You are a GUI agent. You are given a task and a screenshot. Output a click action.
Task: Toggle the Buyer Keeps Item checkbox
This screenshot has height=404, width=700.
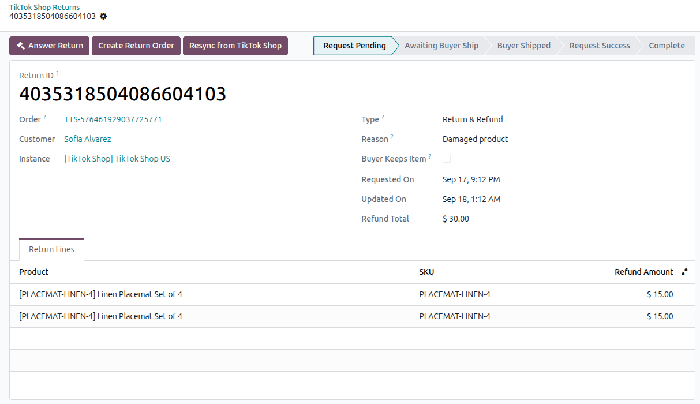(x=447, y=159)
